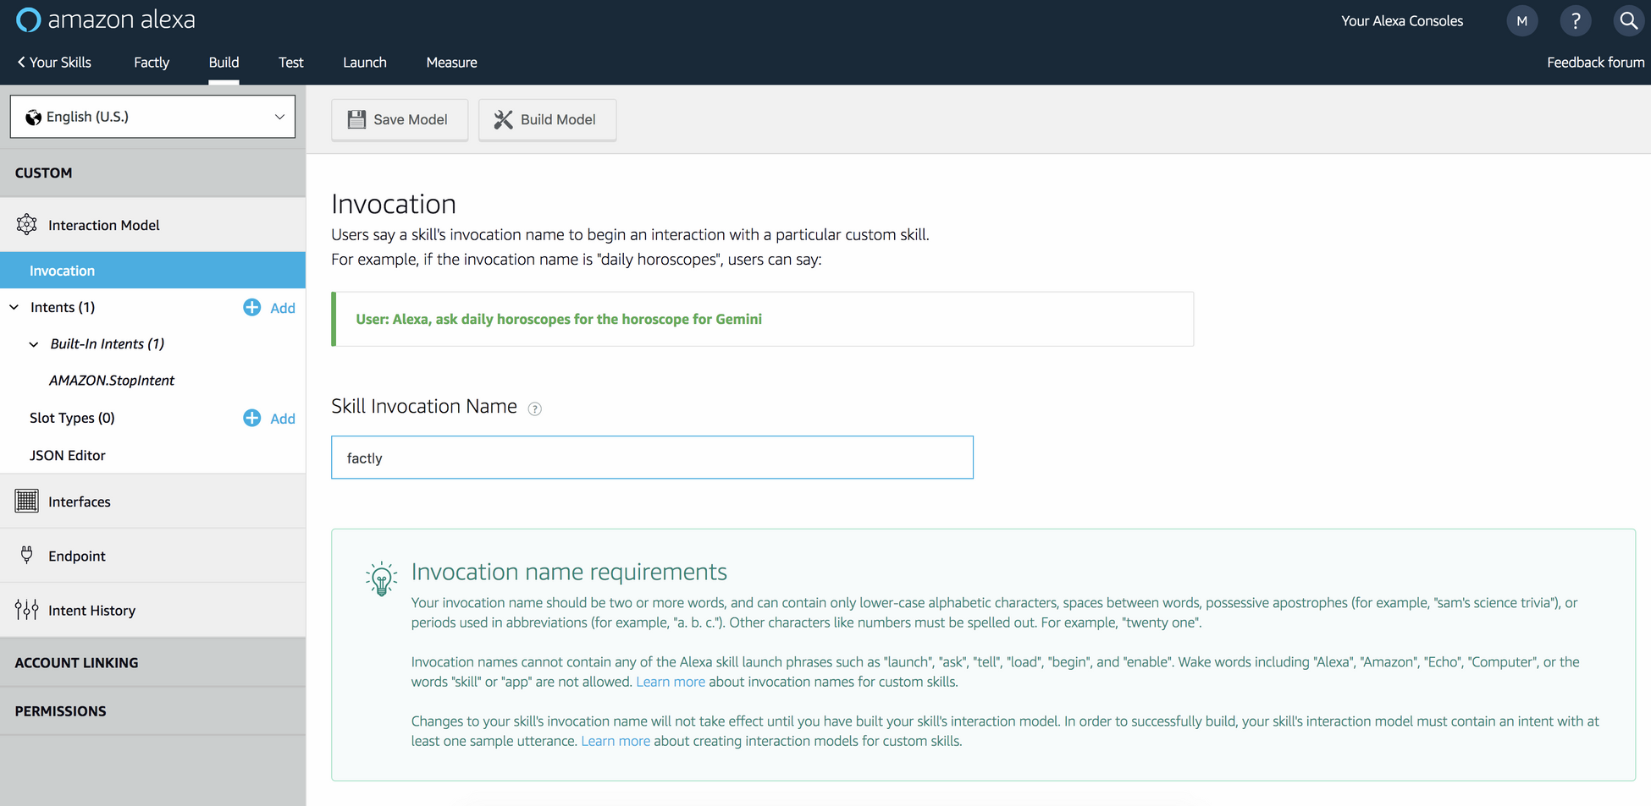The width and height of the screenshot is (1651, 806).
Task: Open the Feedback forum link
Action: (x=1595, y=63)
